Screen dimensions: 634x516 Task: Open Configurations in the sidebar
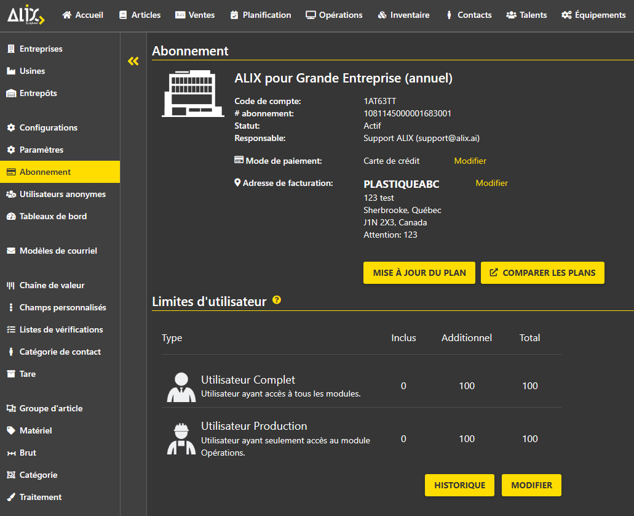point(60,127)
